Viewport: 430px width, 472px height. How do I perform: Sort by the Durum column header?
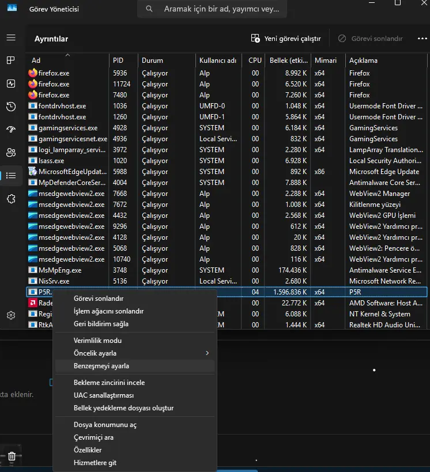pyautogui.click(x=167, y=60)
